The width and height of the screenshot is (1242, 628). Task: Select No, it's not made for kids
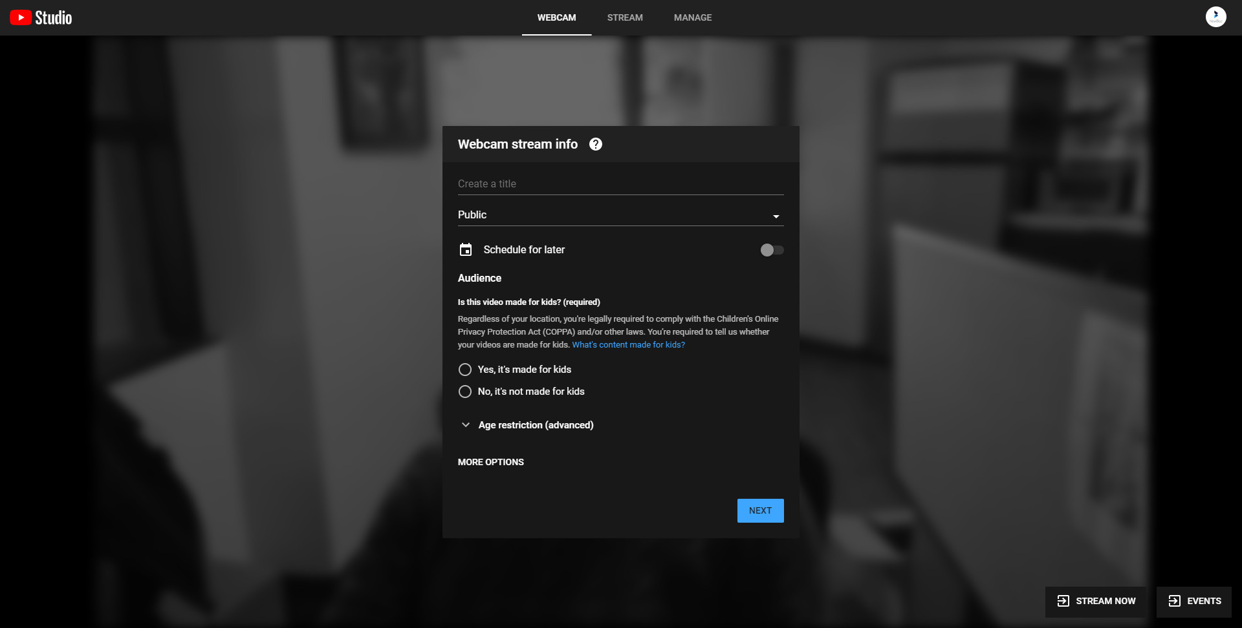[521, 392]
